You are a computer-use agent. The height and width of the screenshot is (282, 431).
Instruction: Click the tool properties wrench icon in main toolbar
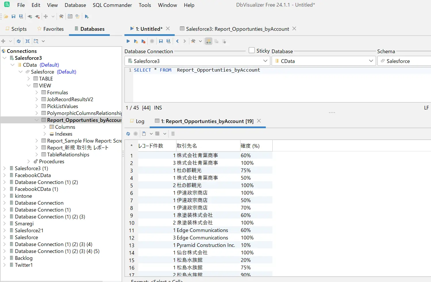click(x=61, y=17)
